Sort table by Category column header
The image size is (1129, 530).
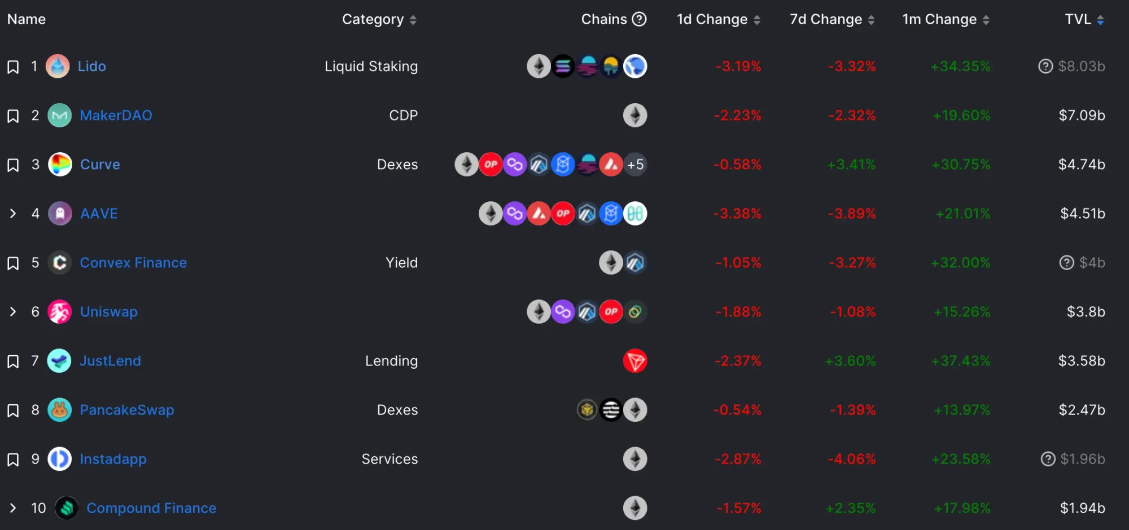pyautogui.click(x=379, y=19)
